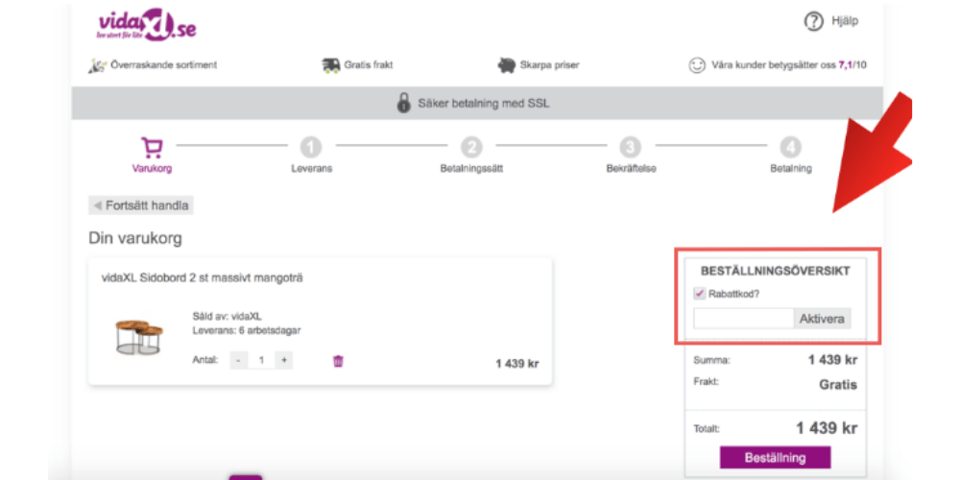Go to step 1 Leverans
Image resolution: width=960 pixels, height=480 pixels.
pyautogui.click(x=311, y=147)
